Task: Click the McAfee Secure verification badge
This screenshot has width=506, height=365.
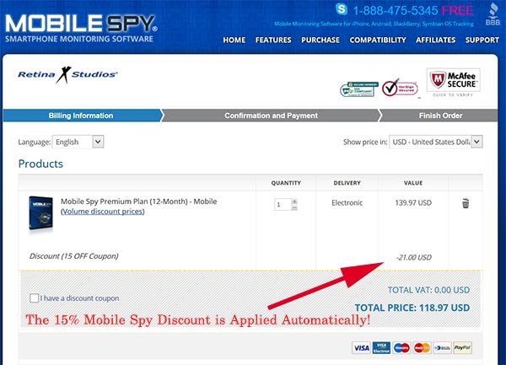Action: [x=453, y=83]
